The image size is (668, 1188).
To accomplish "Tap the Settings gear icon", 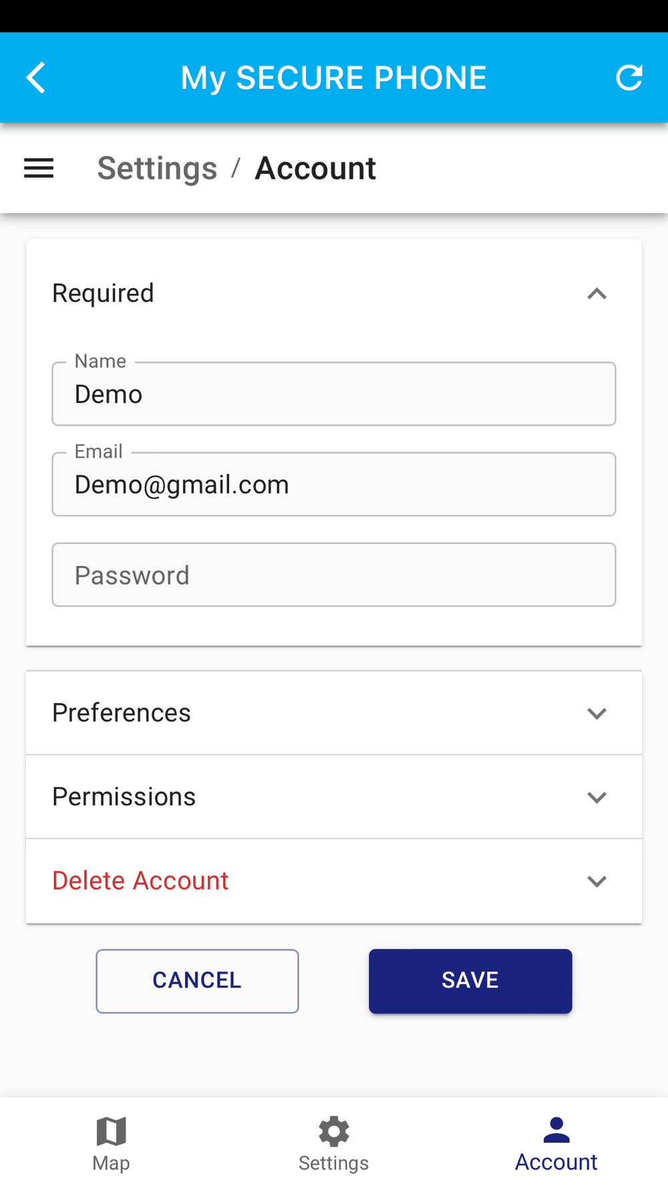I will pos(333,1131).
